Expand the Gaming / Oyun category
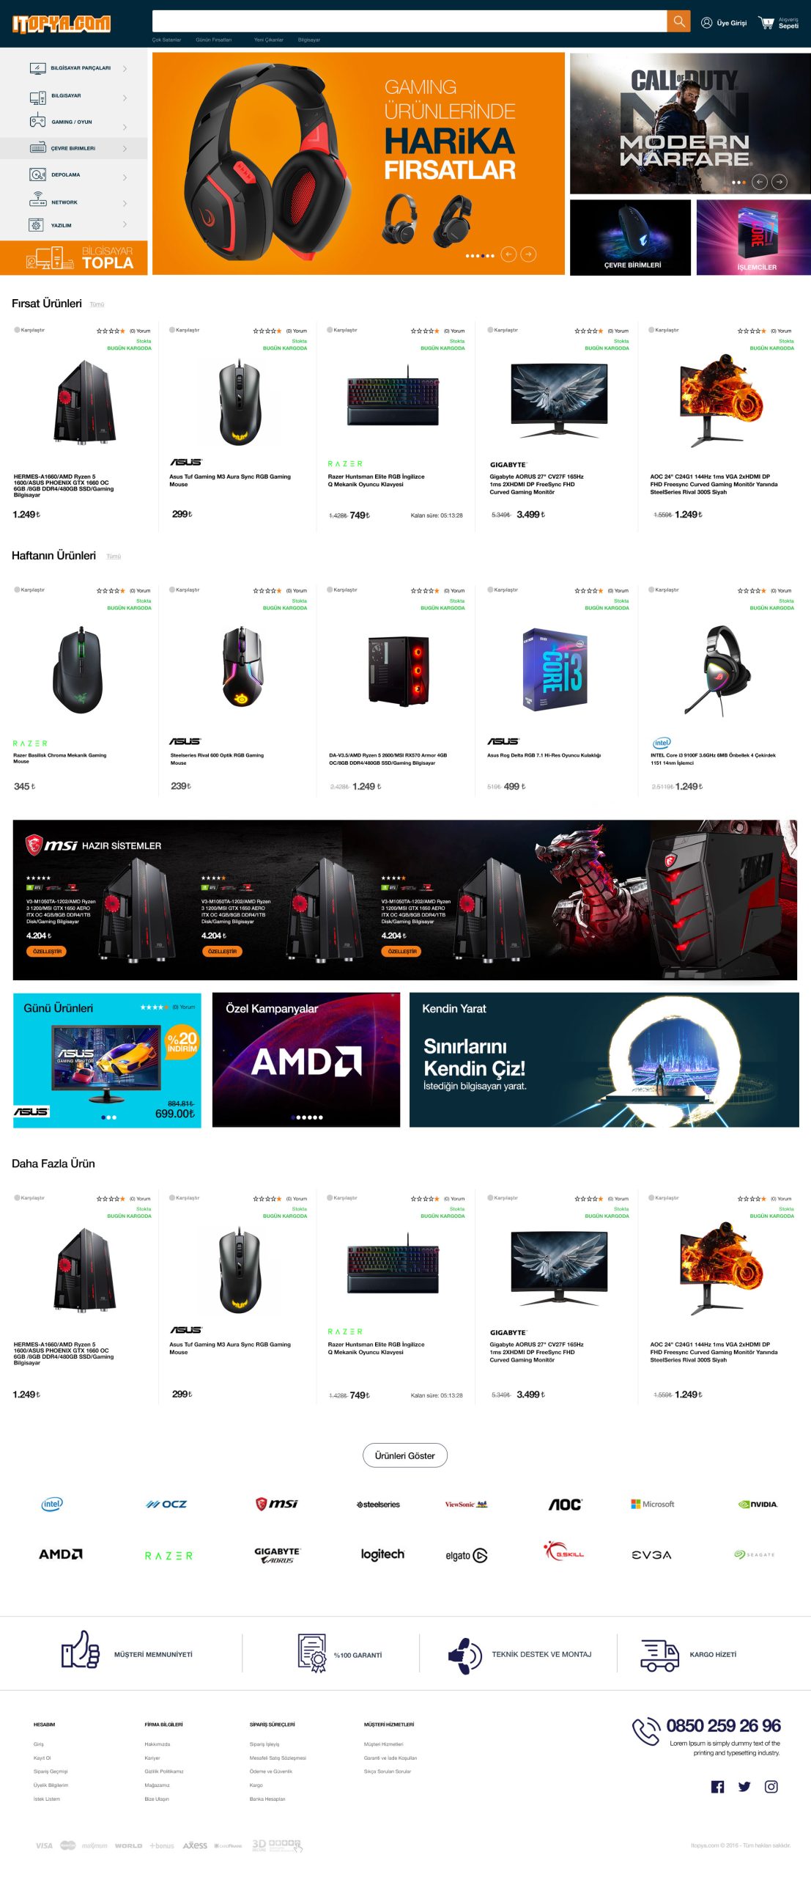The image size is (811, 1877). coord(73,122)
